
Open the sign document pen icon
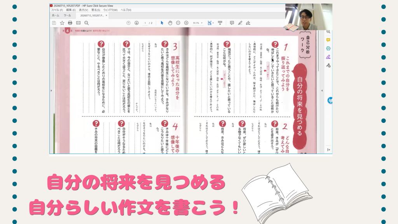(248, 23)
